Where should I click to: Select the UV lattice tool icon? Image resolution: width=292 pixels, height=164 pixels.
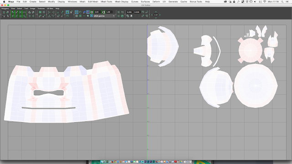pyautogui.click(x=4, y=12)
